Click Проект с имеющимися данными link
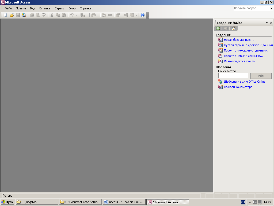The width and height of the screenshot is (274, 206). coord(247,51)
